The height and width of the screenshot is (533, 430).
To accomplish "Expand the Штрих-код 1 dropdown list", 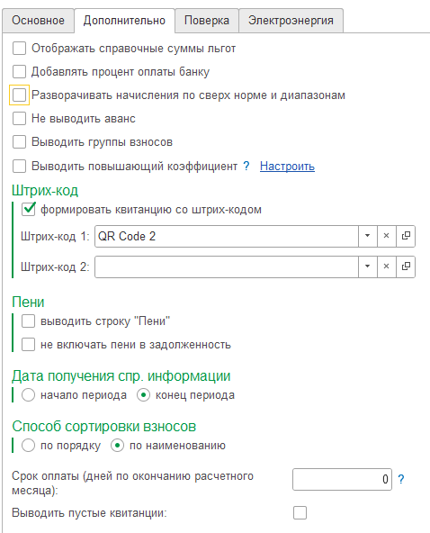I will (368, 236).
